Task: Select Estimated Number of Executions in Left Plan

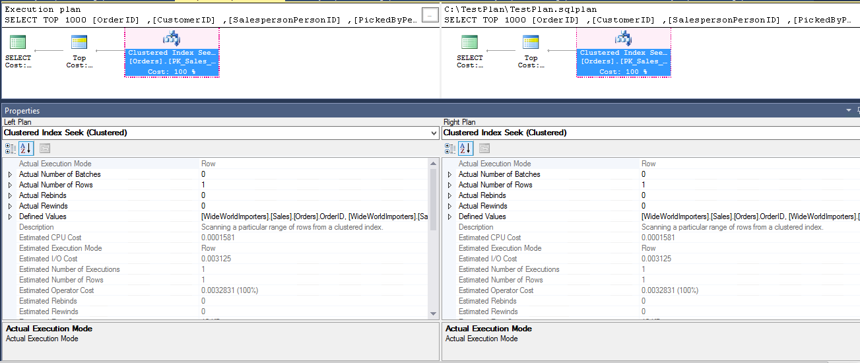Action: (x=216, y=269)
